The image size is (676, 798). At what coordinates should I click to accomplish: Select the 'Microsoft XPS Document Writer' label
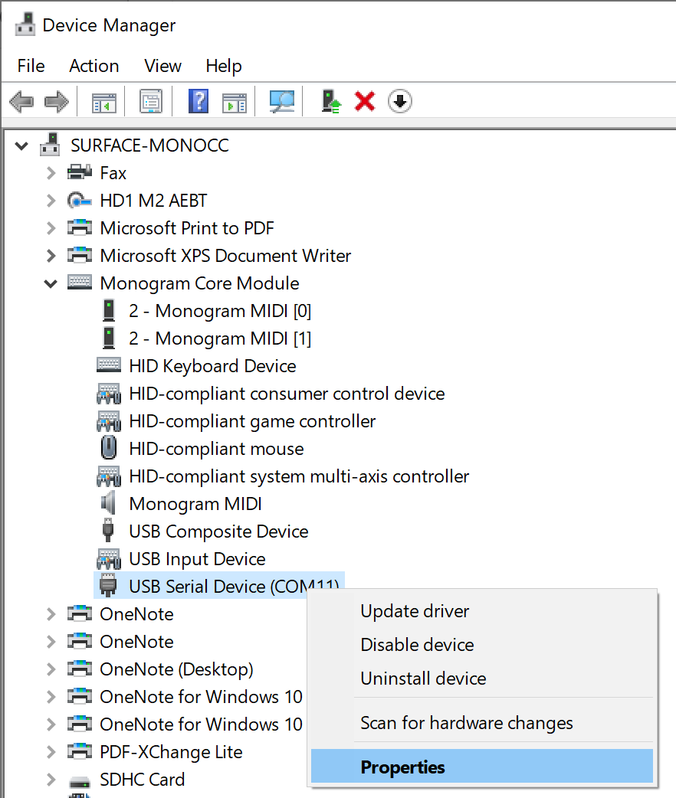(225, 256)
